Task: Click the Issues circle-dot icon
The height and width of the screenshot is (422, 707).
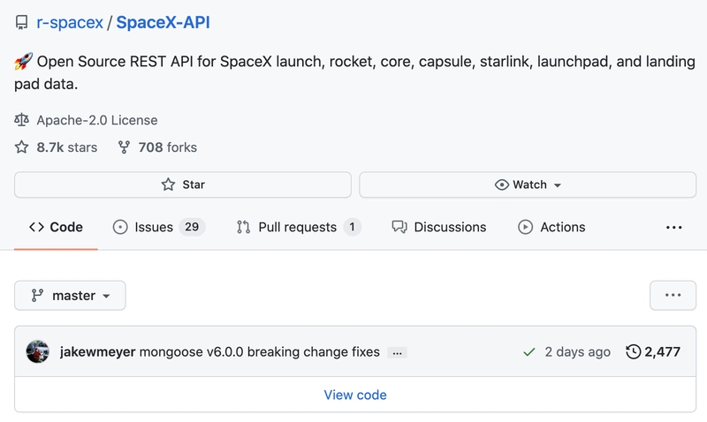Action: [x=120, y=227]
